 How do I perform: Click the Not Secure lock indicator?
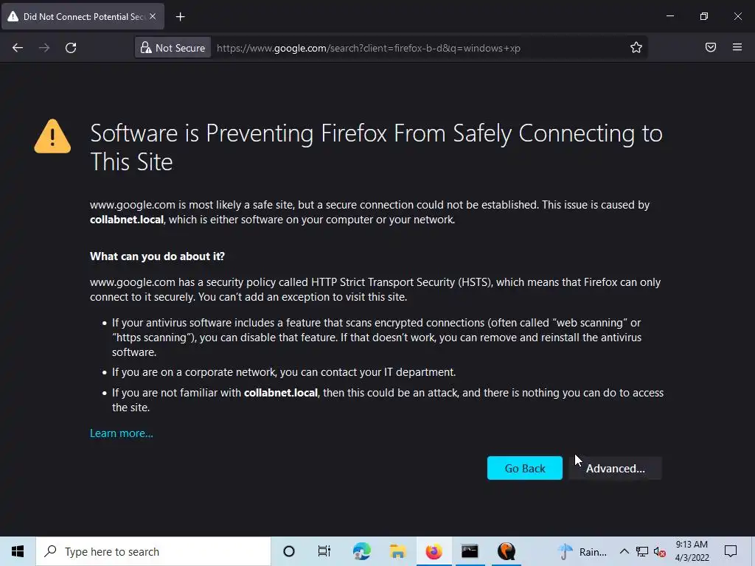click(x=173, y=48)
